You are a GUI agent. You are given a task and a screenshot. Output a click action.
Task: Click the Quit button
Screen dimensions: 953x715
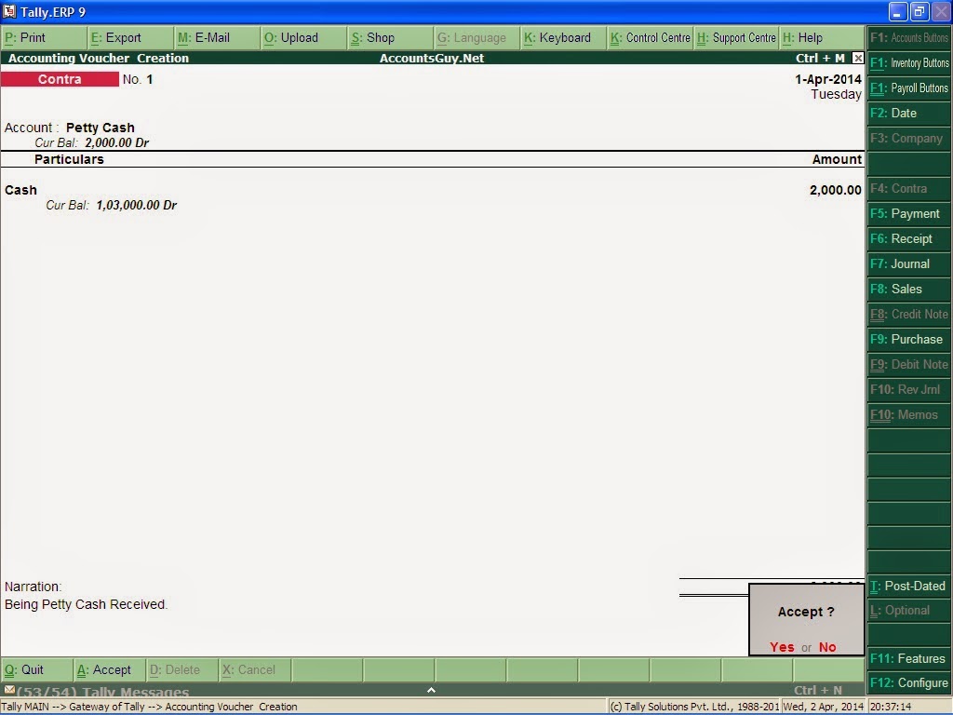(x=36, y=670)
